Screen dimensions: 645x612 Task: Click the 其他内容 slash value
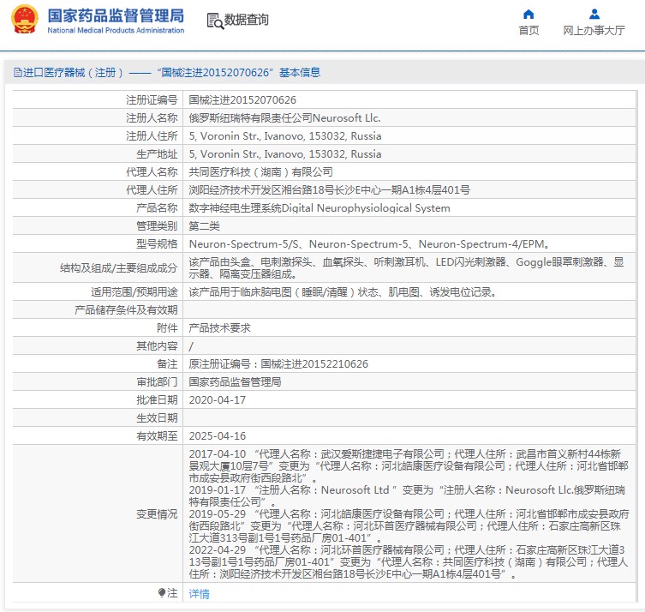click(191, 346)
